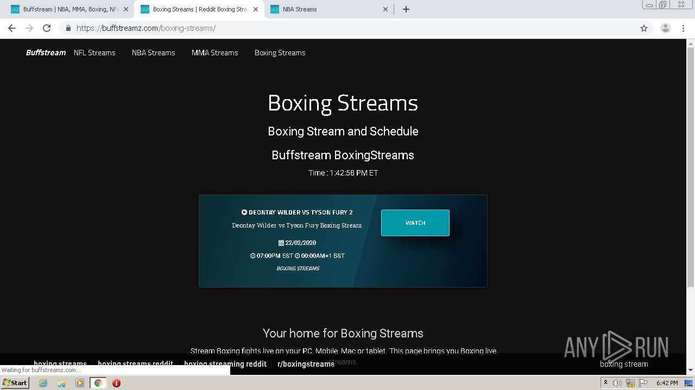Viewport: 695px width, 390px height.
Task: Click the 'boxing stream' footer tag
Action: 624,364
